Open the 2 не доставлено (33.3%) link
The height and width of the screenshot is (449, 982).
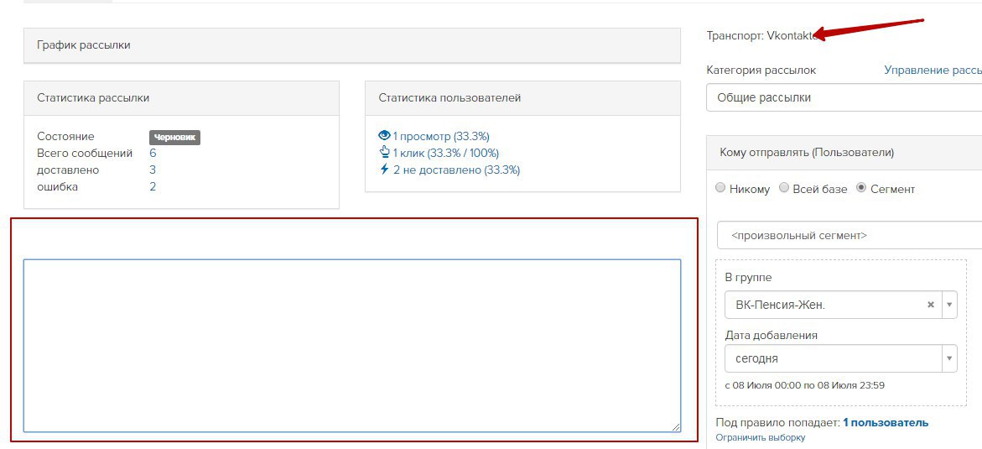click(x=456, y=170)
